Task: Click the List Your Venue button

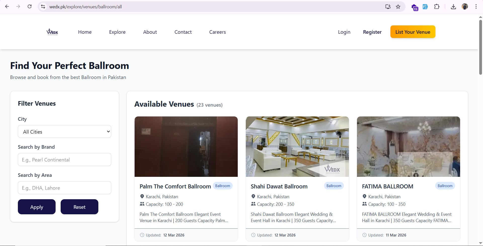Action: click(413, 32)
